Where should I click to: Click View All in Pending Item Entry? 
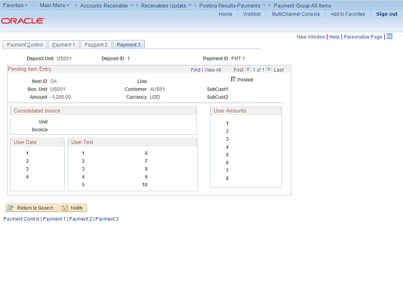click(x=213, y=70)
